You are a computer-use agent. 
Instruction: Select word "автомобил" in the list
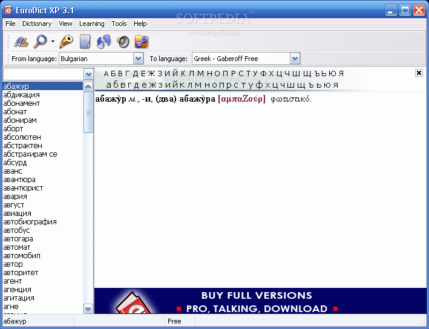43,256
